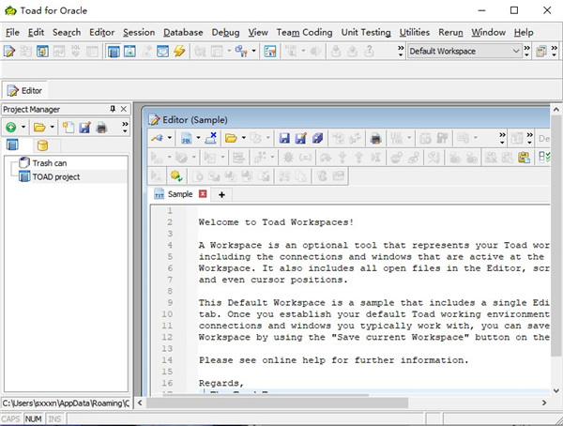Select the Trash can tree item

[x=51, y=162]
